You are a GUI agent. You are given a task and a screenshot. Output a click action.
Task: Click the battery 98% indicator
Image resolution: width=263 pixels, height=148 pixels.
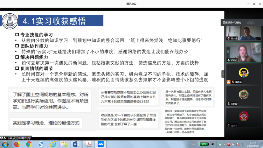tap(204, 144)
